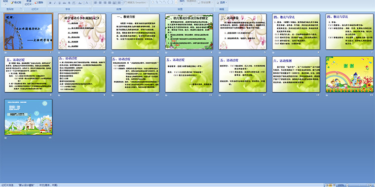Start Slide Show from status bar icon

coord(335,185)
